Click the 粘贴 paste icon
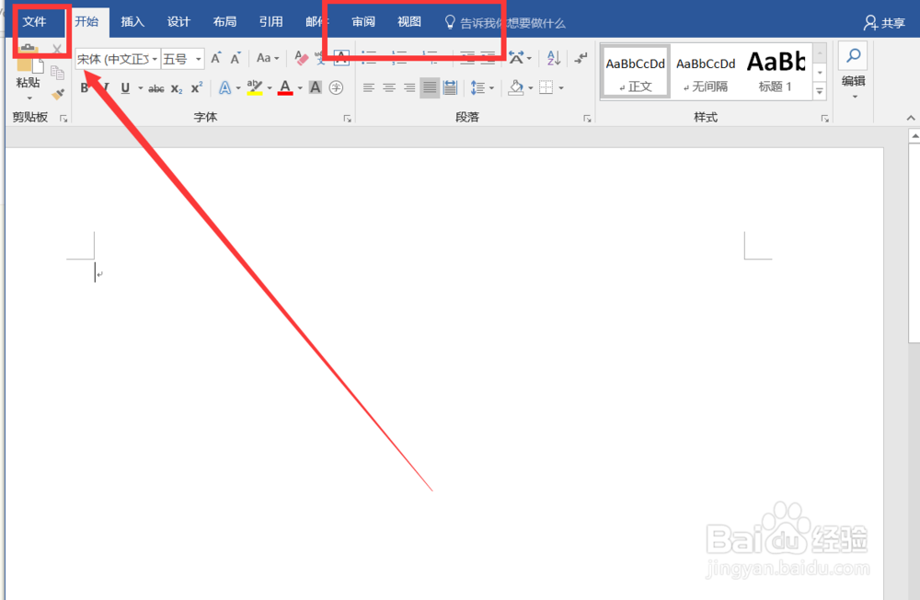 point(29,59)
